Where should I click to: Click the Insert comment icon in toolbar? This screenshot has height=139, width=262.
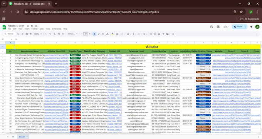click(x=155, y=34)
